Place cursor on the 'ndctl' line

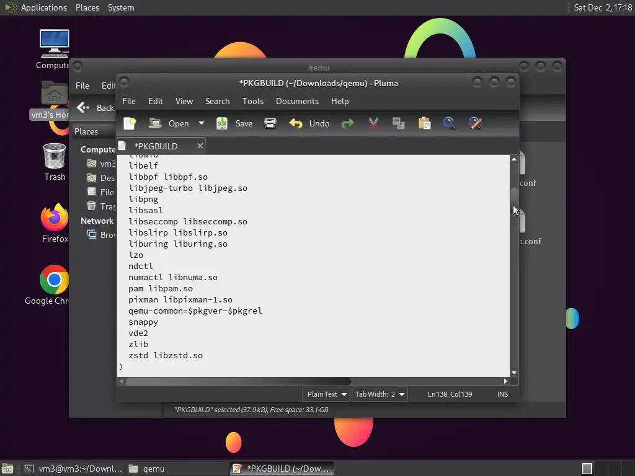pyautogui.click(x=141, y=267)
